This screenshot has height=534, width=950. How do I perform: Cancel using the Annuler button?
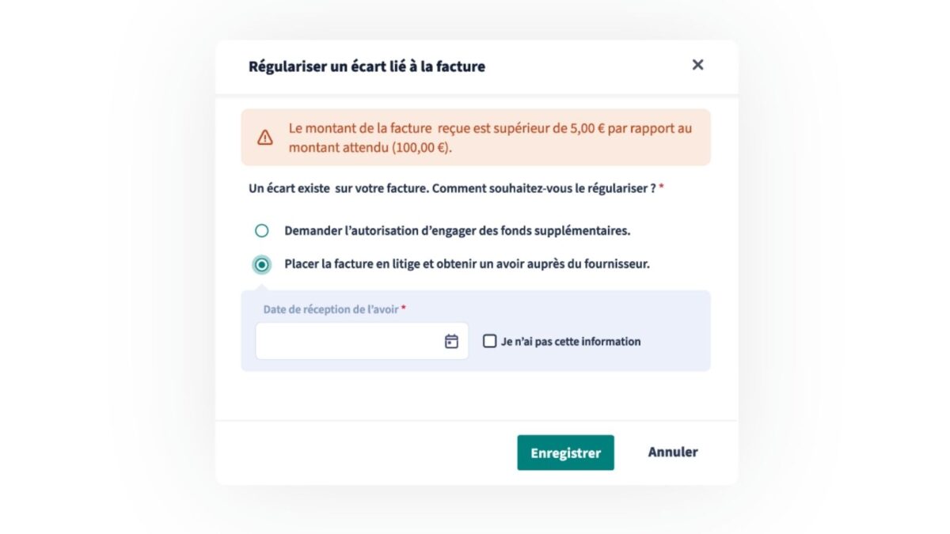coord(673,452)
